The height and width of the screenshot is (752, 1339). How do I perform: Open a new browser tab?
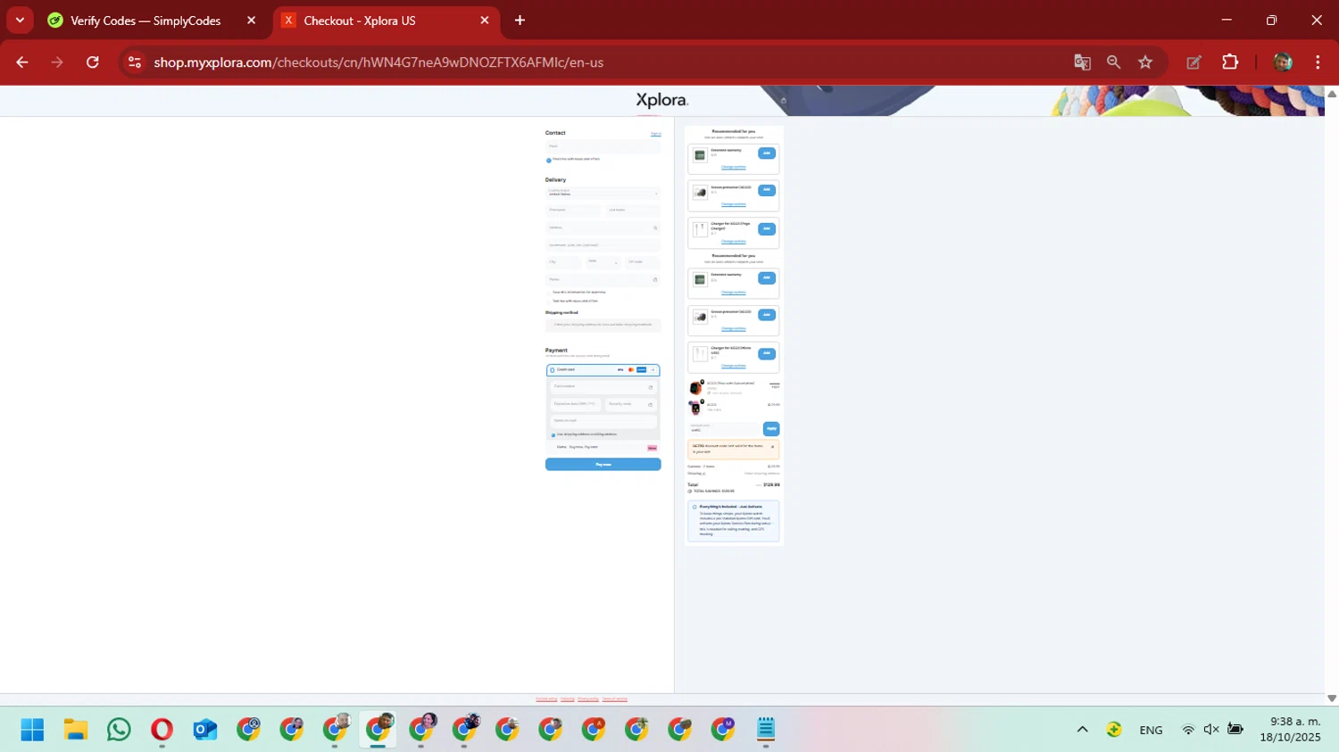(520, 21)
